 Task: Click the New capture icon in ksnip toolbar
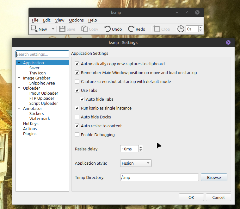click(34, 29)
